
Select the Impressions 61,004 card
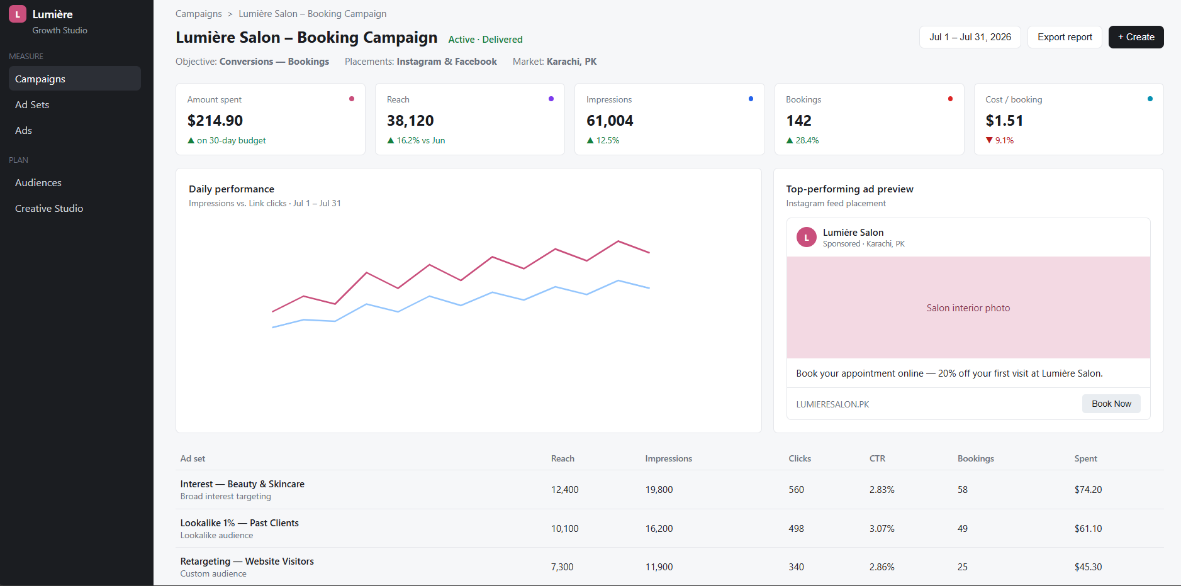669,119
